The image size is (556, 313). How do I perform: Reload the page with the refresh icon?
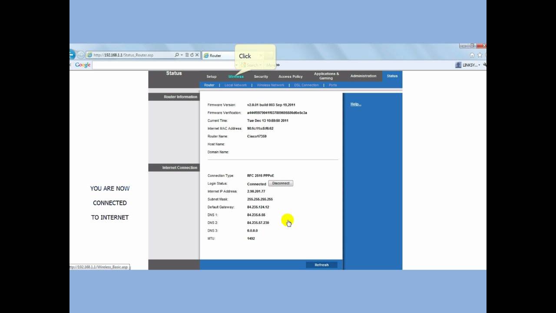click(192, 55)
